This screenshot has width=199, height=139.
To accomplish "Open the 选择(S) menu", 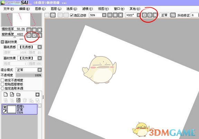I will click(72, 9).
